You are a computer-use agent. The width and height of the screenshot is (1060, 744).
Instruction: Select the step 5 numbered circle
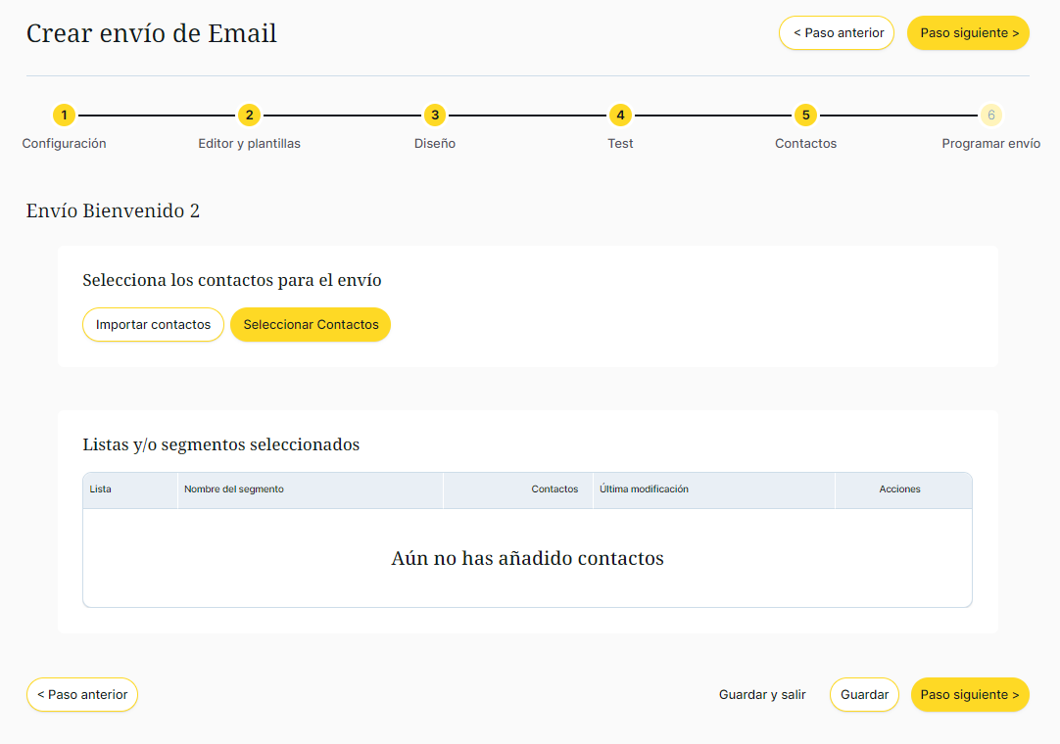(805, 116)
